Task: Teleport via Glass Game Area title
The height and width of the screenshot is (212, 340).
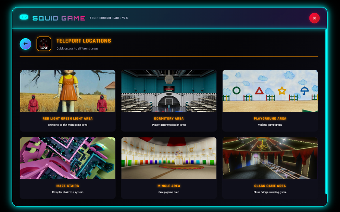Action: tap(270, 186)
